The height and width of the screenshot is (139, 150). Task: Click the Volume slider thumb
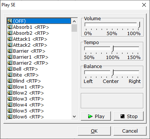click(x=138, y=25)
